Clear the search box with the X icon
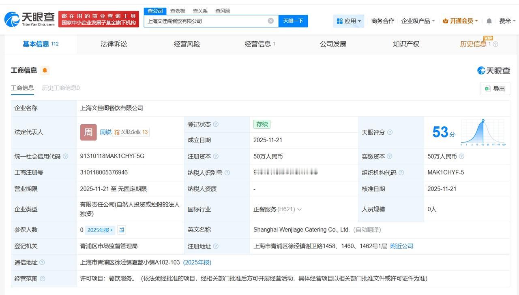The height and width of the screenshot is (295, 519). pos(271,21)
